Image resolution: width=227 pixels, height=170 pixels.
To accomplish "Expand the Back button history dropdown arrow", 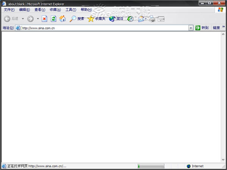I will click(x=23, y=19).
